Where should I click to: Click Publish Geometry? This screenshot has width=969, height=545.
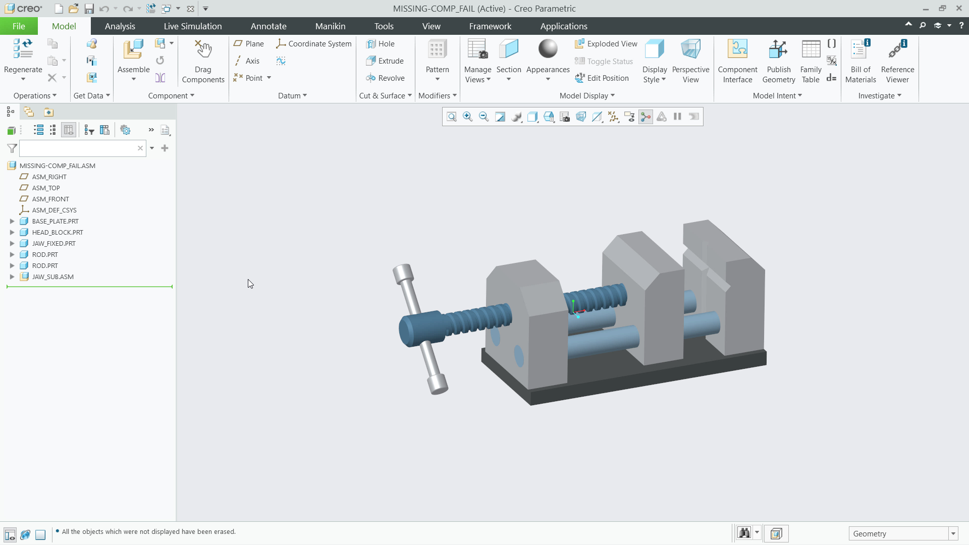[x=779, y=61]
